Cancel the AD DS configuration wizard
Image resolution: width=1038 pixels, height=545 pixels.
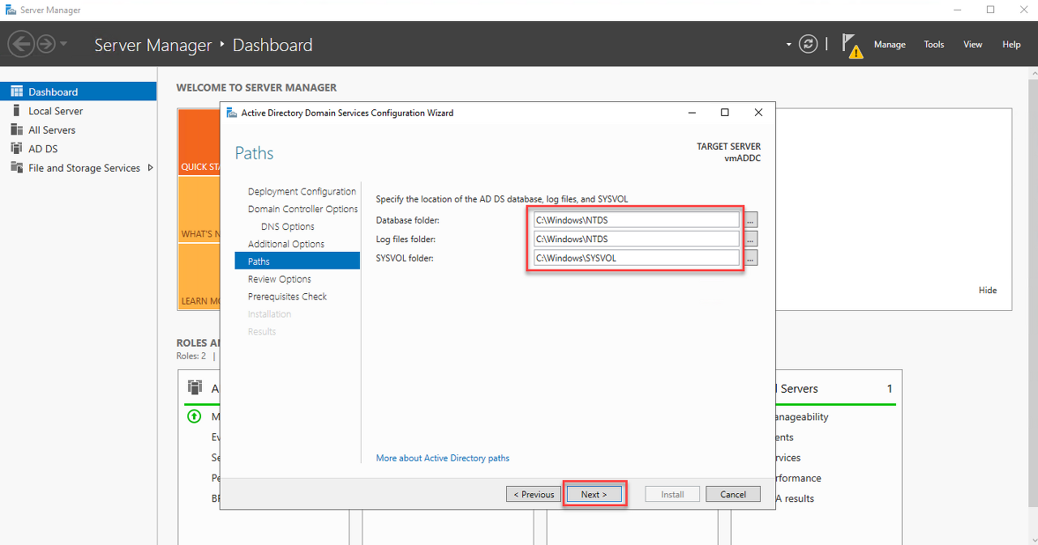tap(733, 494)
